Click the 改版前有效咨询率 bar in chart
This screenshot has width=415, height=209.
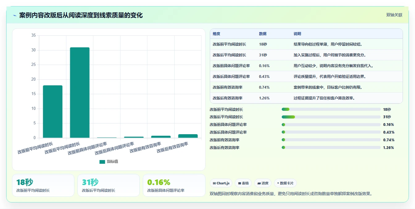click(x=161, y=137)
